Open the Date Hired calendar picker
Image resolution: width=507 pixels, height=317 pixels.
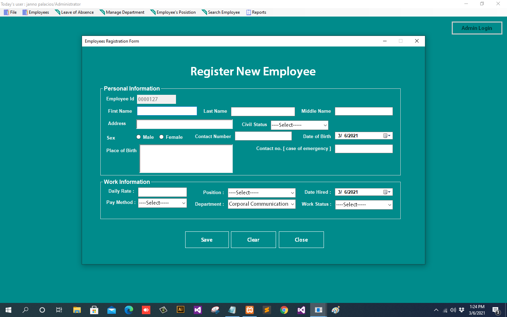coord(389,192)
